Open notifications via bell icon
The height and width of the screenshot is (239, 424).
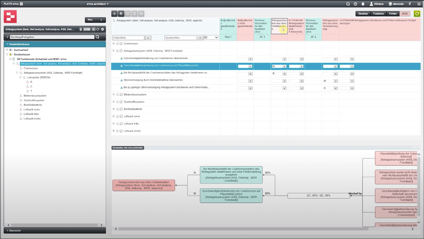pyautogui.click(x=363, y=4)
